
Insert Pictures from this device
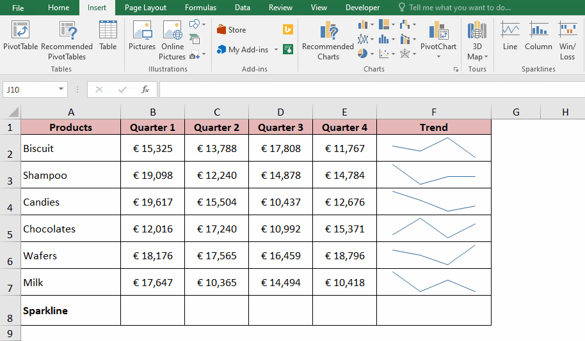coord(142,36)
